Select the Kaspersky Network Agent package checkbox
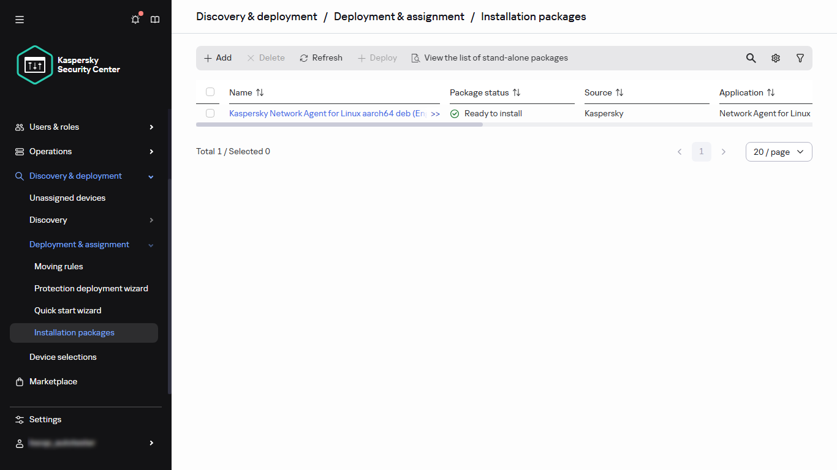Image resolution: width=837 pixels, height=470 pixels. [x=210, y=113]
